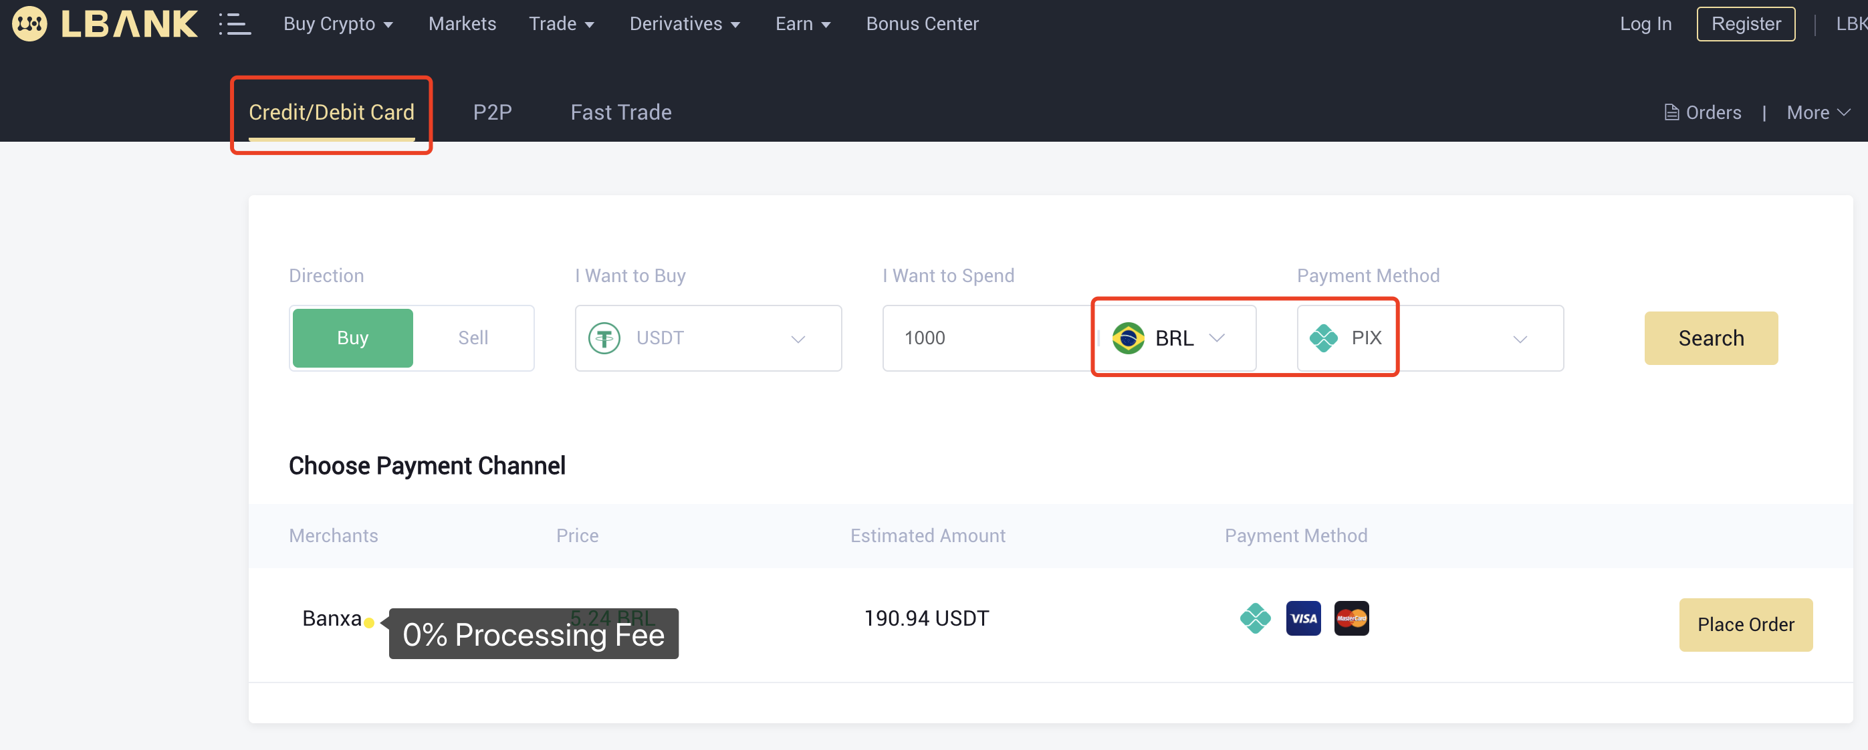
Task: Expand the More menu
Action: coord(1818,112)
